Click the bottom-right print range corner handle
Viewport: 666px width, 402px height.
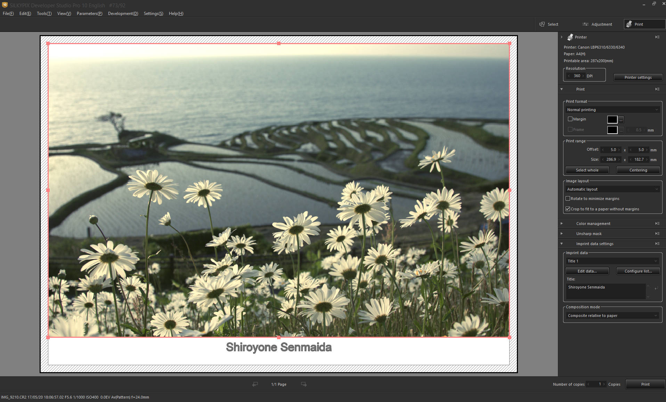(509, 337)
